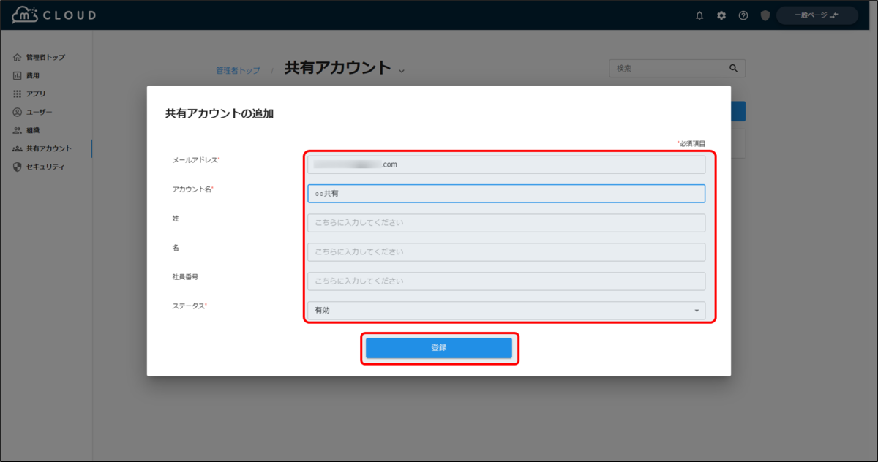Viewport: 878px width, 462px height.
Task: Click the help question mark icon
Action: click(x=743, y=15)
